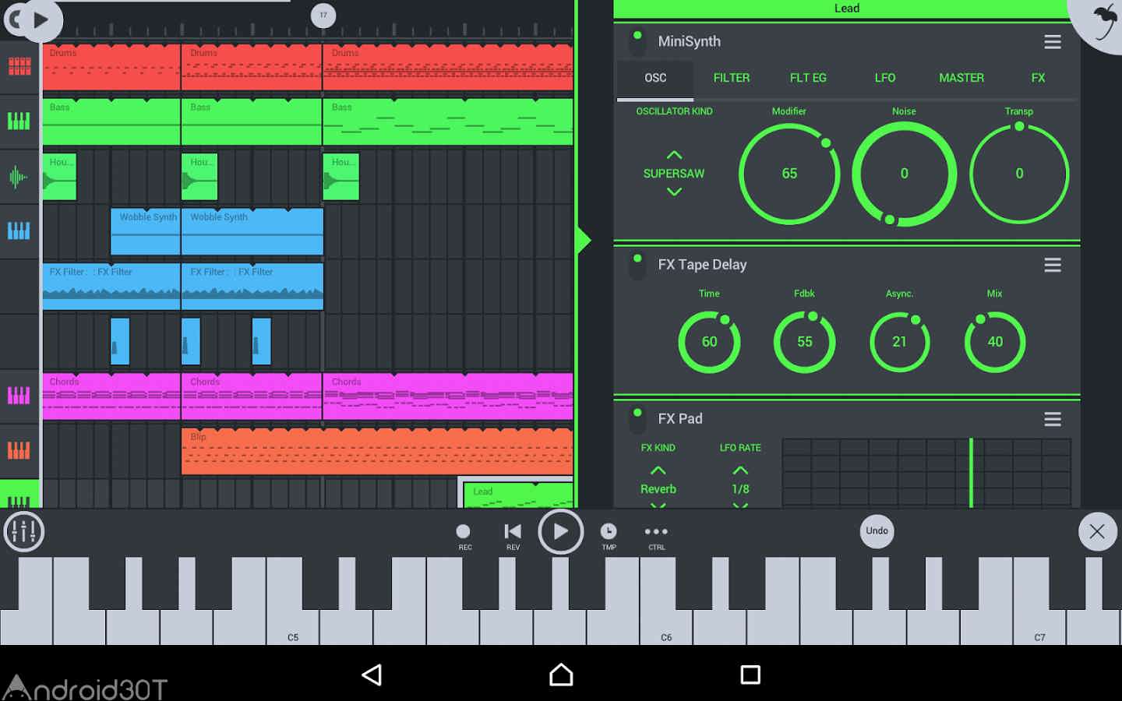The height and width of the screenshot is (701, 1122).
Task: Select the first red Drums clip
Action: coord(111,67)
